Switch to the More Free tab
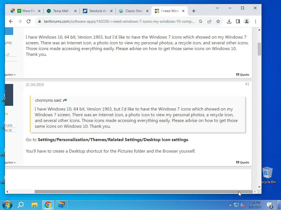 coord(26,11)
